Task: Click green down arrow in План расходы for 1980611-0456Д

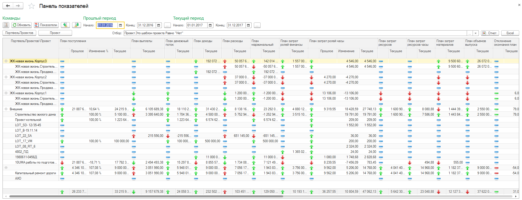Action: coord(225,157)
